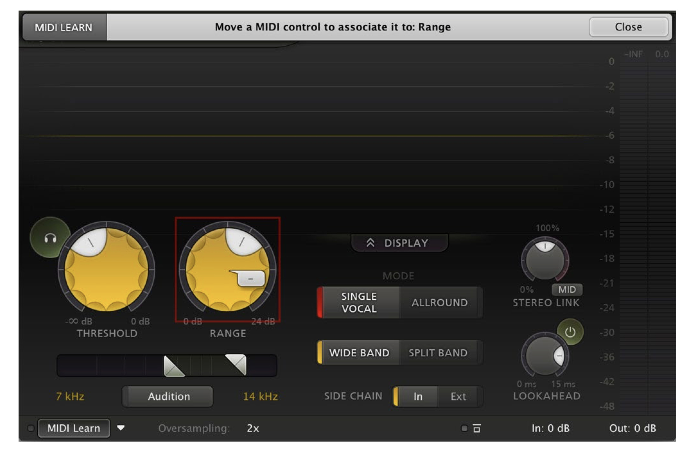693x455 pixels.
Task: Switch mode to Allround
Action: point(439,302)
